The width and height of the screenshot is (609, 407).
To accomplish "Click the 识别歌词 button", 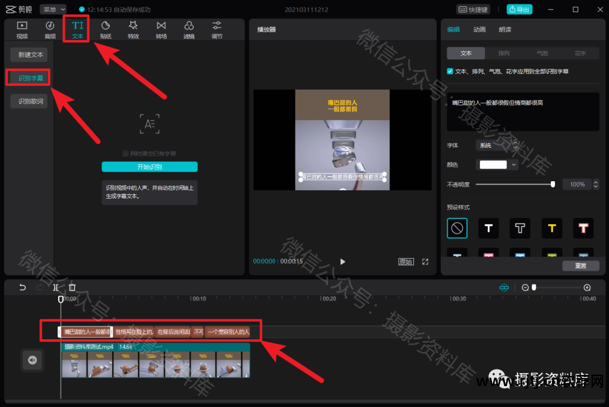I will pos(29,101).
